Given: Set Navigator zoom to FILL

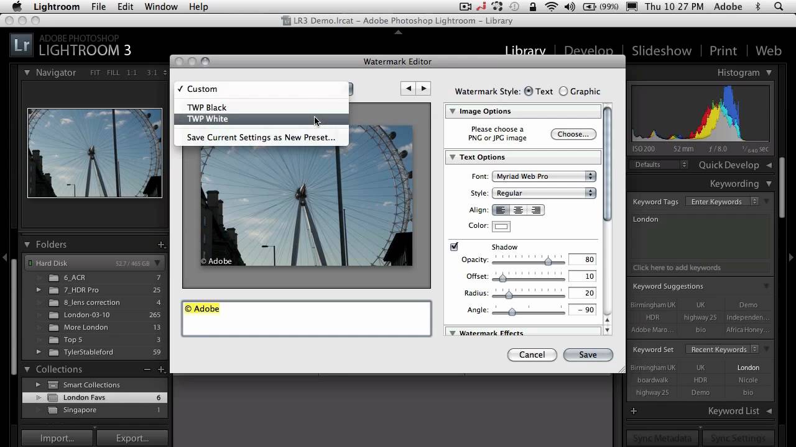Looking at the screenshot, I should tap(113, 73).
